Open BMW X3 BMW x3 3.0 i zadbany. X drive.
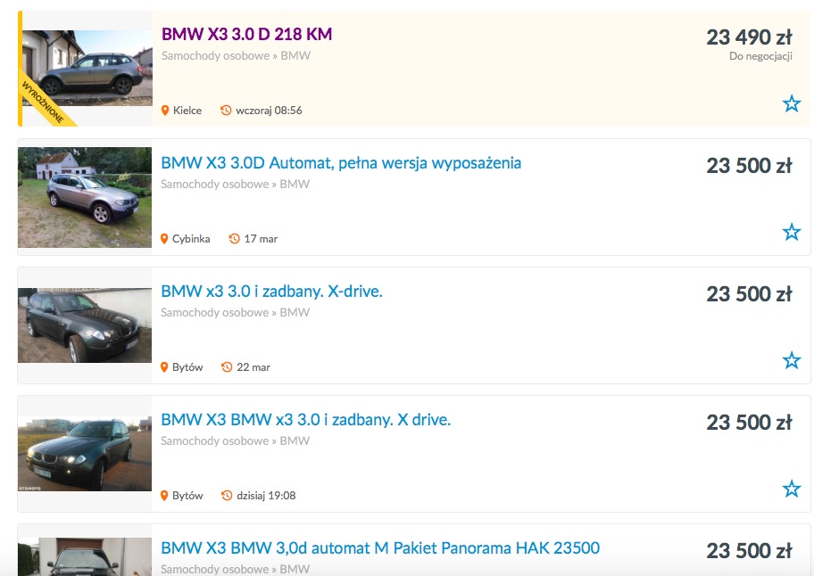 pyautogui.click(x=305, y=420)
